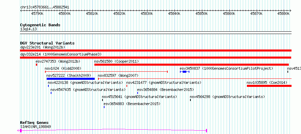Click the 45790k ruler tick label
This screenshot has height=134, width=301.
point(38,13)
